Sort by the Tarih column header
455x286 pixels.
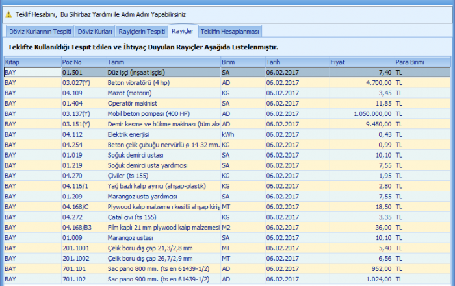tap(295, 62)
